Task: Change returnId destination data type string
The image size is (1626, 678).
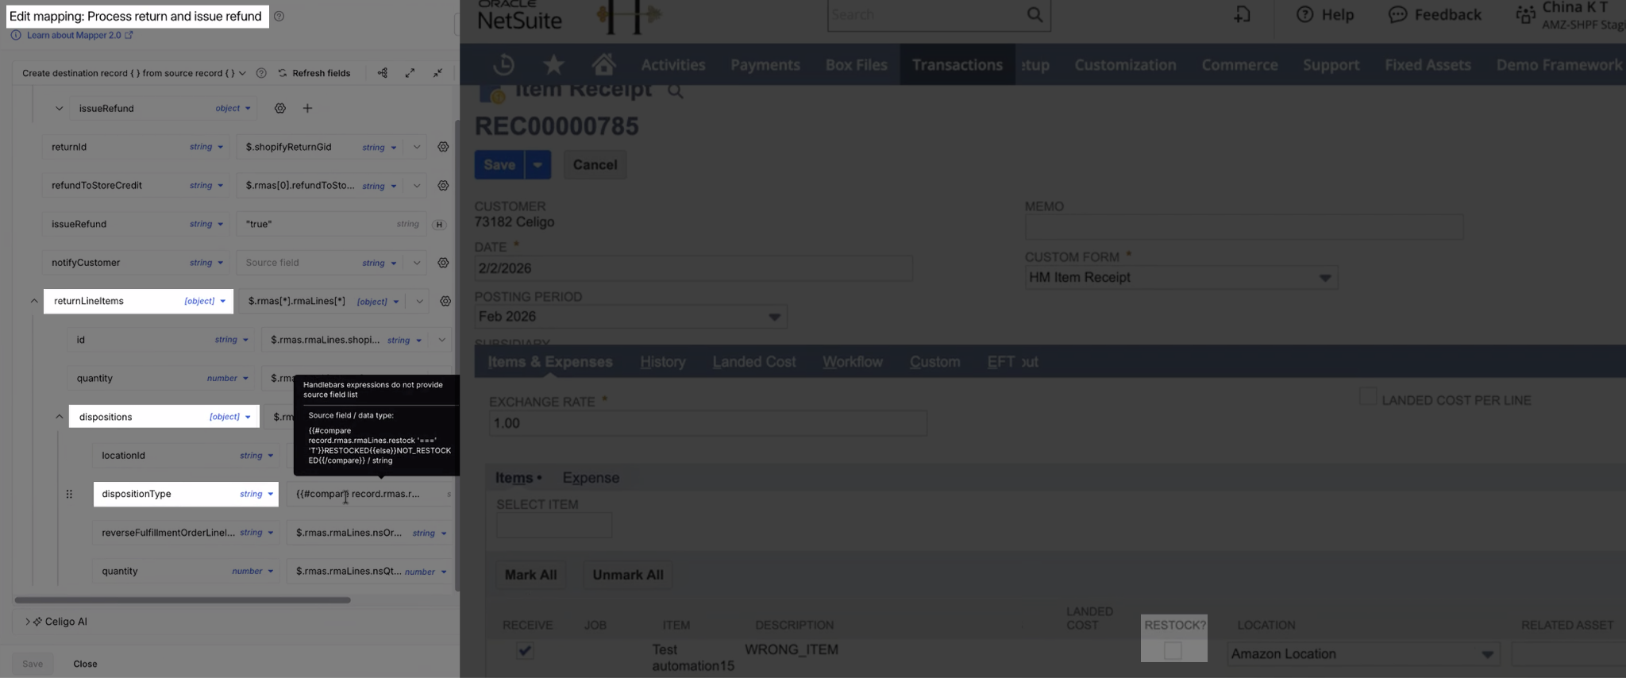Action: [x=206, y=147]
